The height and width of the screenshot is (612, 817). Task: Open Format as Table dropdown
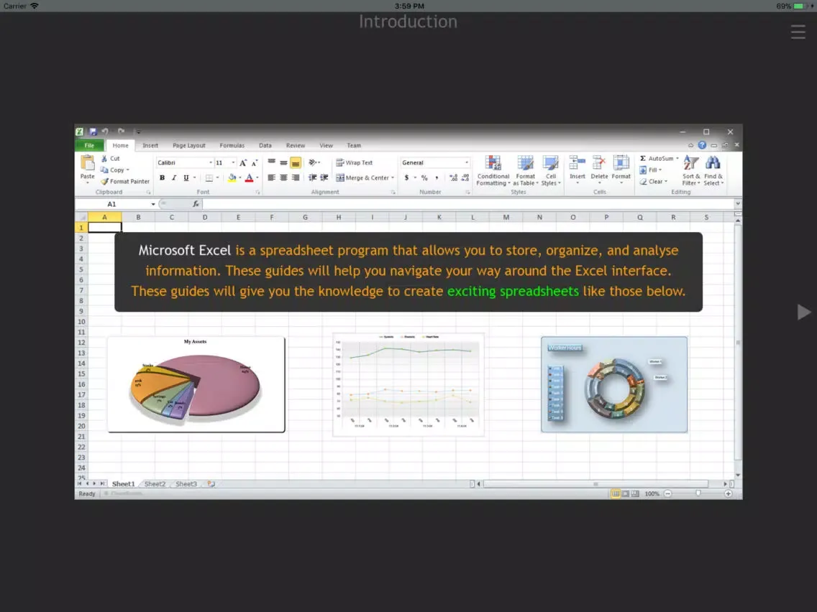point(525,171)
